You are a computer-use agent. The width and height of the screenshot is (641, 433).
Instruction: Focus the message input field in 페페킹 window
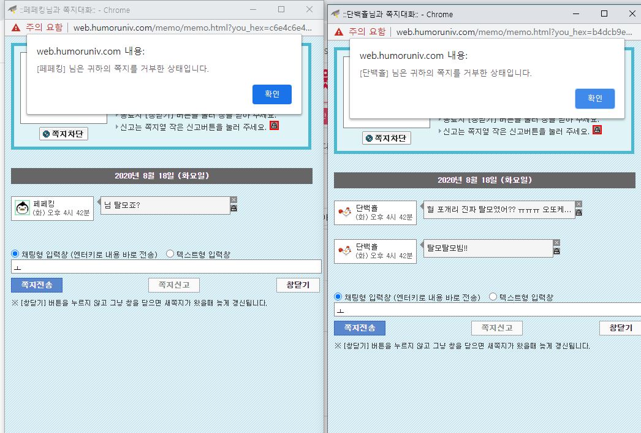click(166, 267)
